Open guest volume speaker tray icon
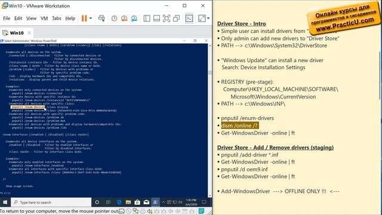 click(x=180, y=202)
